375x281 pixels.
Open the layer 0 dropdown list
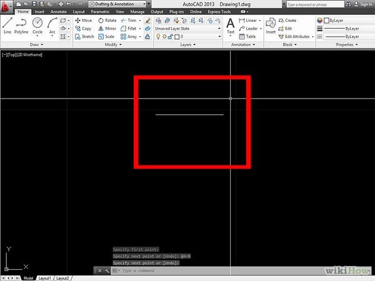coord(188,37)
